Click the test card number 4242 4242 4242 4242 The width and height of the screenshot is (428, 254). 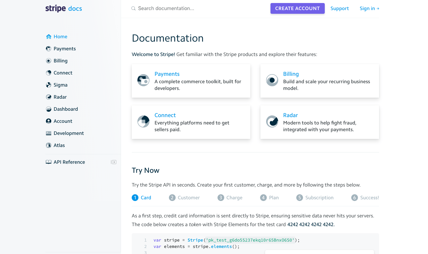(311, 224)
